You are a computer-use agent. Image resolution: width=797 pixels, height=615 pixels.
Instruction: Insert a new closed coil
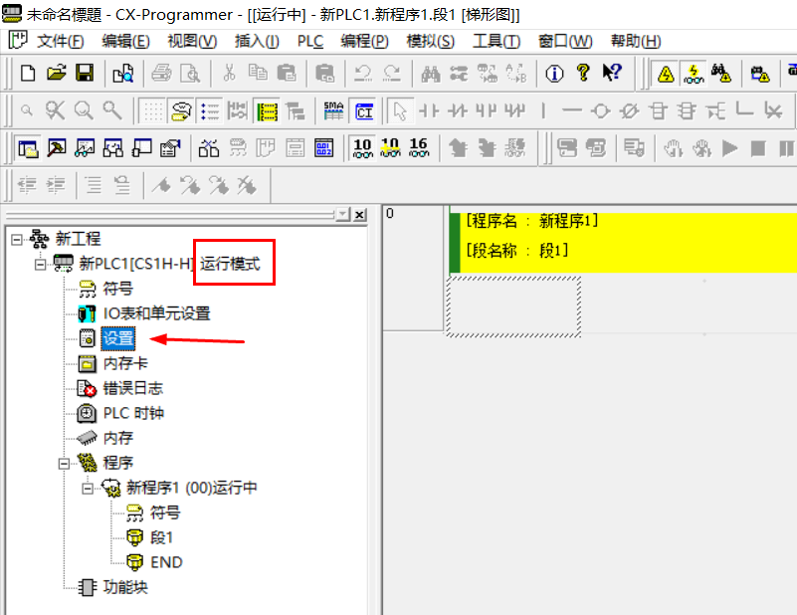629,110
